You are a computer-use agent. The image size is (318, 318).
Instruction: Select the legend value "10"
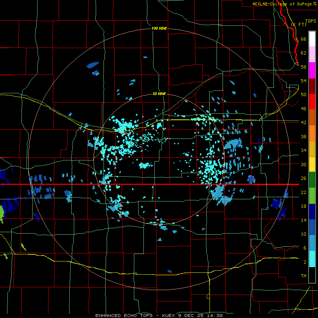[304, 234]
